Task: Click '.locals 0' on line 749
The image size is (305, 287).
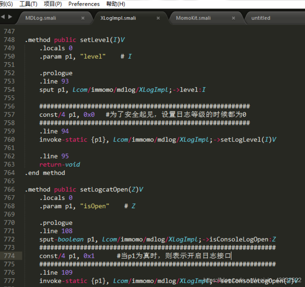Action: point(56,48)
